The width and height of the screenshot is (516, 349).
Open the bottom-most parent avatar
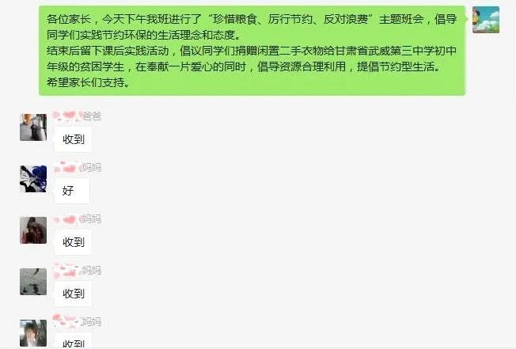click(x=33, y=333)
